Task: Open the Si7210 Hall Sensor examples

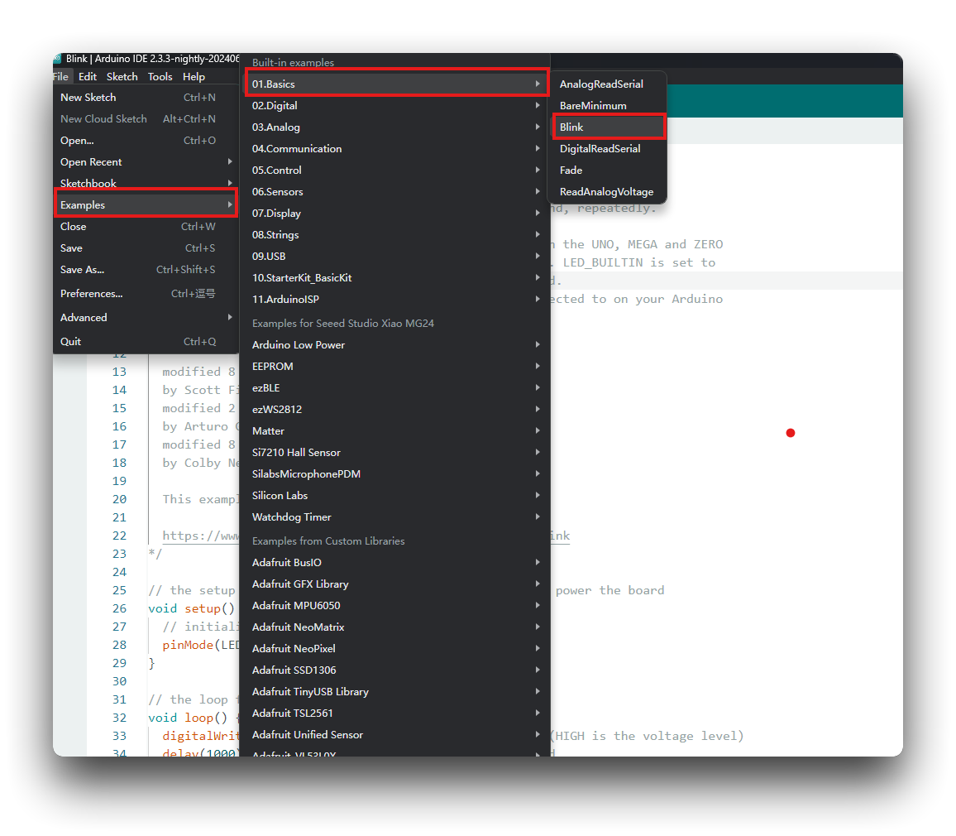Action: pyautogui.click(x=395, y=452)
